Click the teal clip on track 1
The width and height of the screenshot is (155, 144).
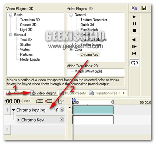[93, 110]
